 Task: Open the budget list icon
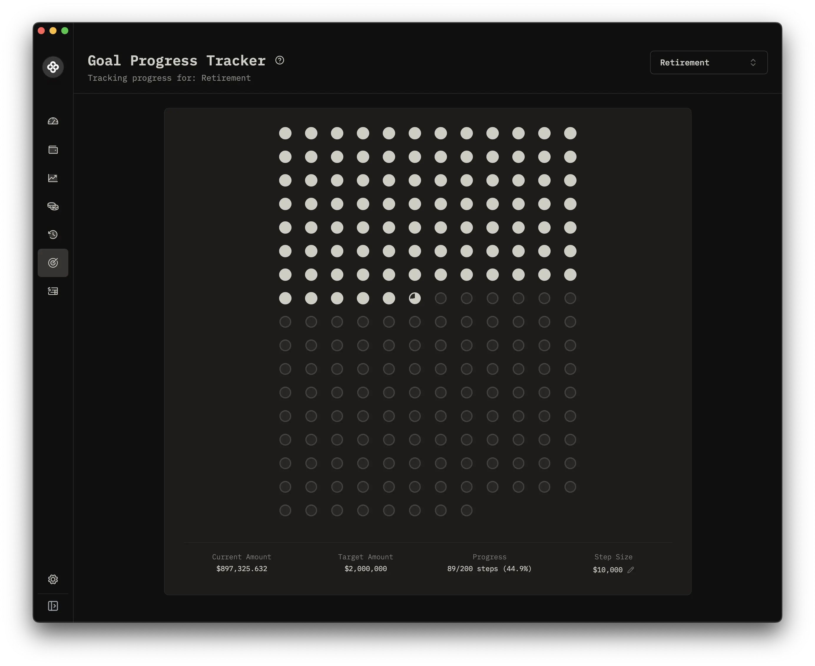(53, 291)
